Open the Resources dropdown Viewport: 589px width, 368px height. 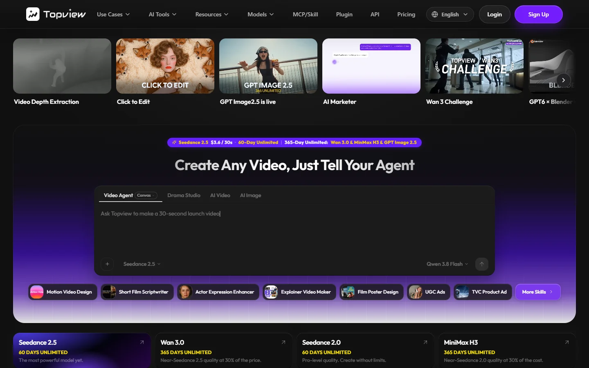tap(212, 14)
